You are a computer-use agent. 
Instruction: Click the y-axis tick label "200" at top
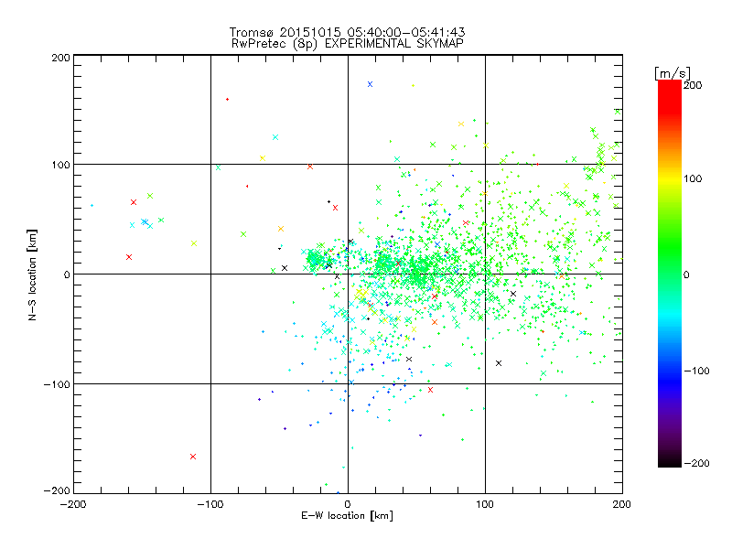(x=60, y=58)
